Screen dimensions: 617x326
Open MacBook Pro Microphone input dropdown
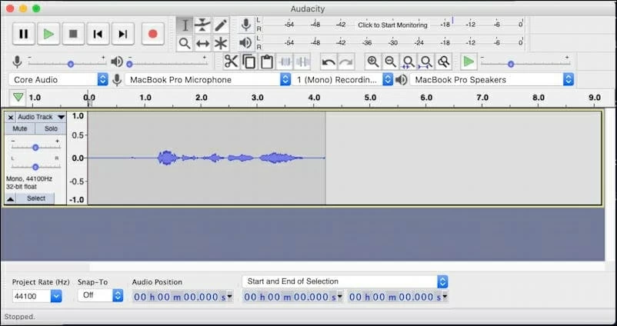208,79
